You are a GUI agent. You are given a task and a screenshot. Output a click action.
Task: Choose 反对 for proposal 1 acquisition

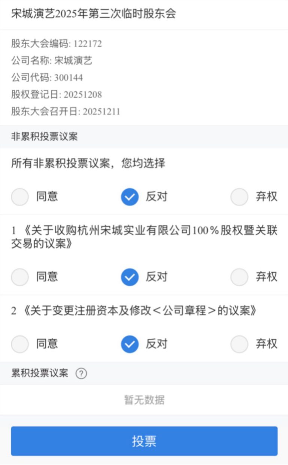coord(130,277)
